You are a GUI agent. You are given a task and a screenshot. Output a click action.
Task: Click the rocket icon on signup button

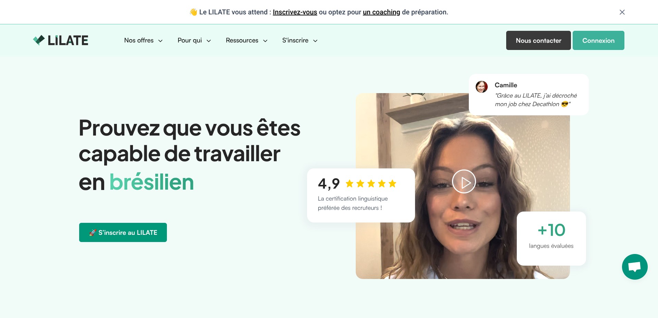tap(93, 232)
